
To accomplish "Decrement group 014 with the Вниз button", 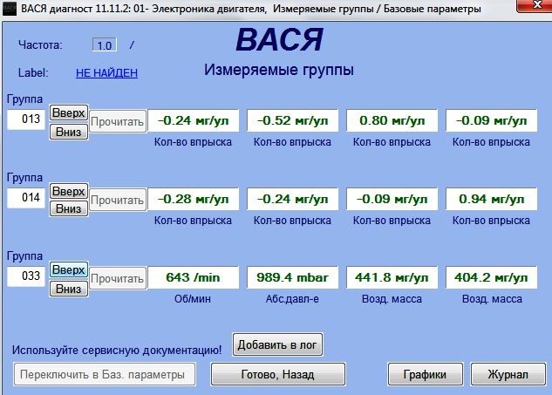I will point(68,208).
